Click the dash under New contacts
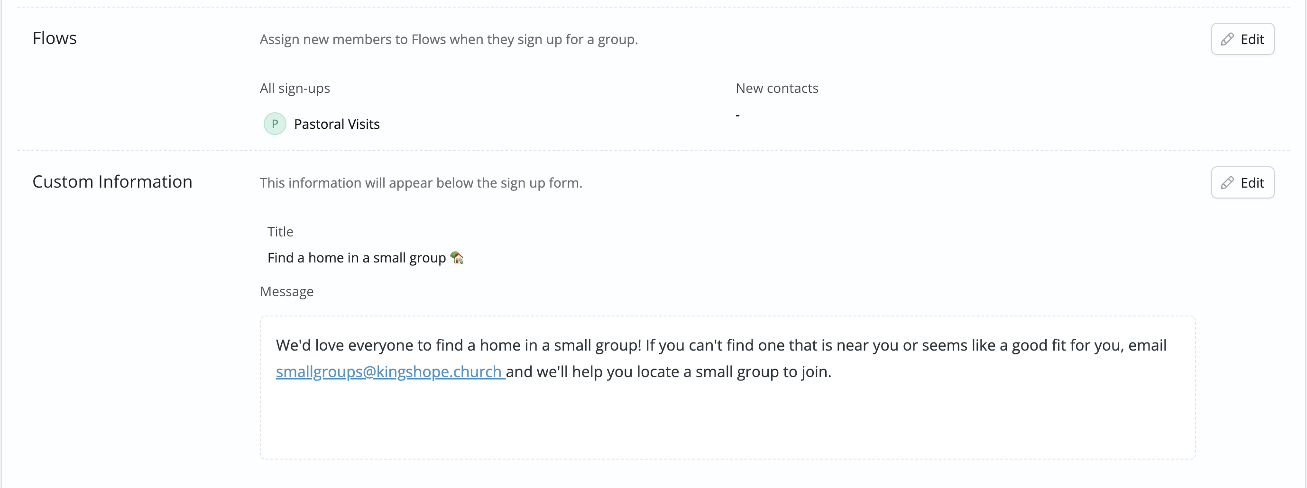Viewport: 1307px width, 488px height. tap(738, 116)
